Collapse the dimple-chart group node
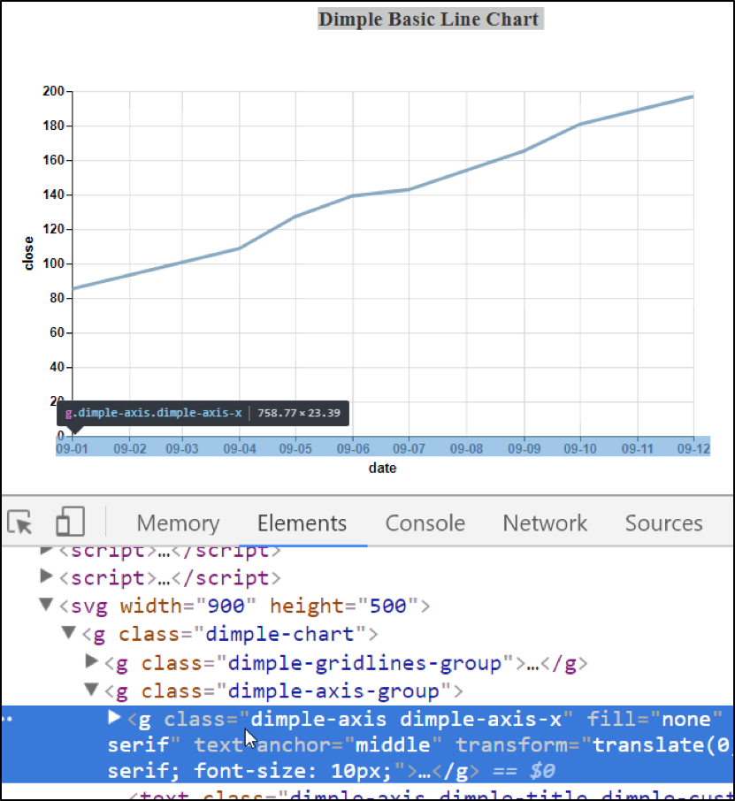The height and width of the screenshot is (801, 735). click(69, 633)
